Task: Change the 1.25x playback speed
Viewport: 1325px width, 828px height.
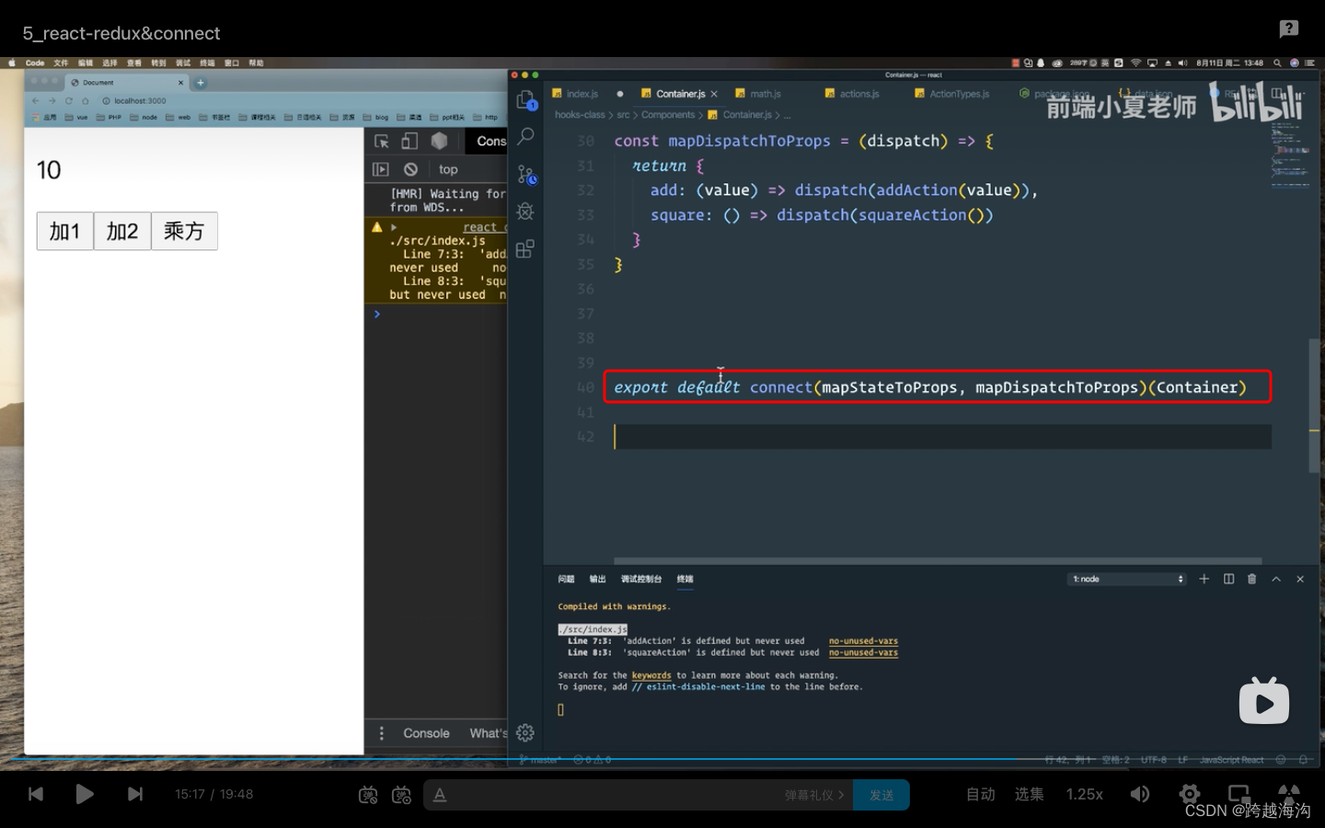Action: 1084,794
